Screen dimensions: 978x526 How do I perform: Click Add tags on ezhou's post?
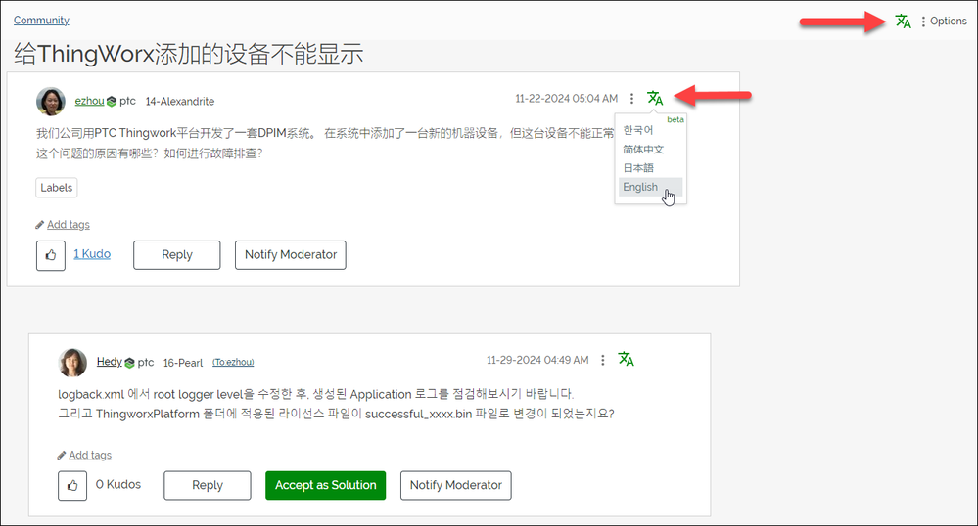click(x=68, y=224)
